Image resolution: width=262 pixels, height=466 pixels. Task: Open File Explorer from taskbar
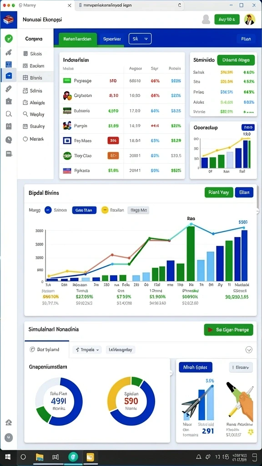pyautogui.click(x=40, y=457)
